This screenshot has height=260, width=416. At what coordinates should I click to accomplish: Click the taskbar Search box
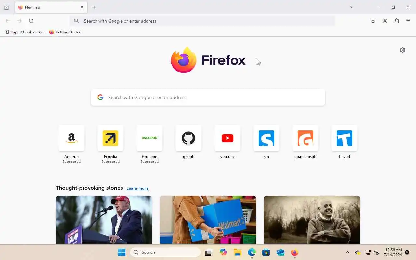165,252
